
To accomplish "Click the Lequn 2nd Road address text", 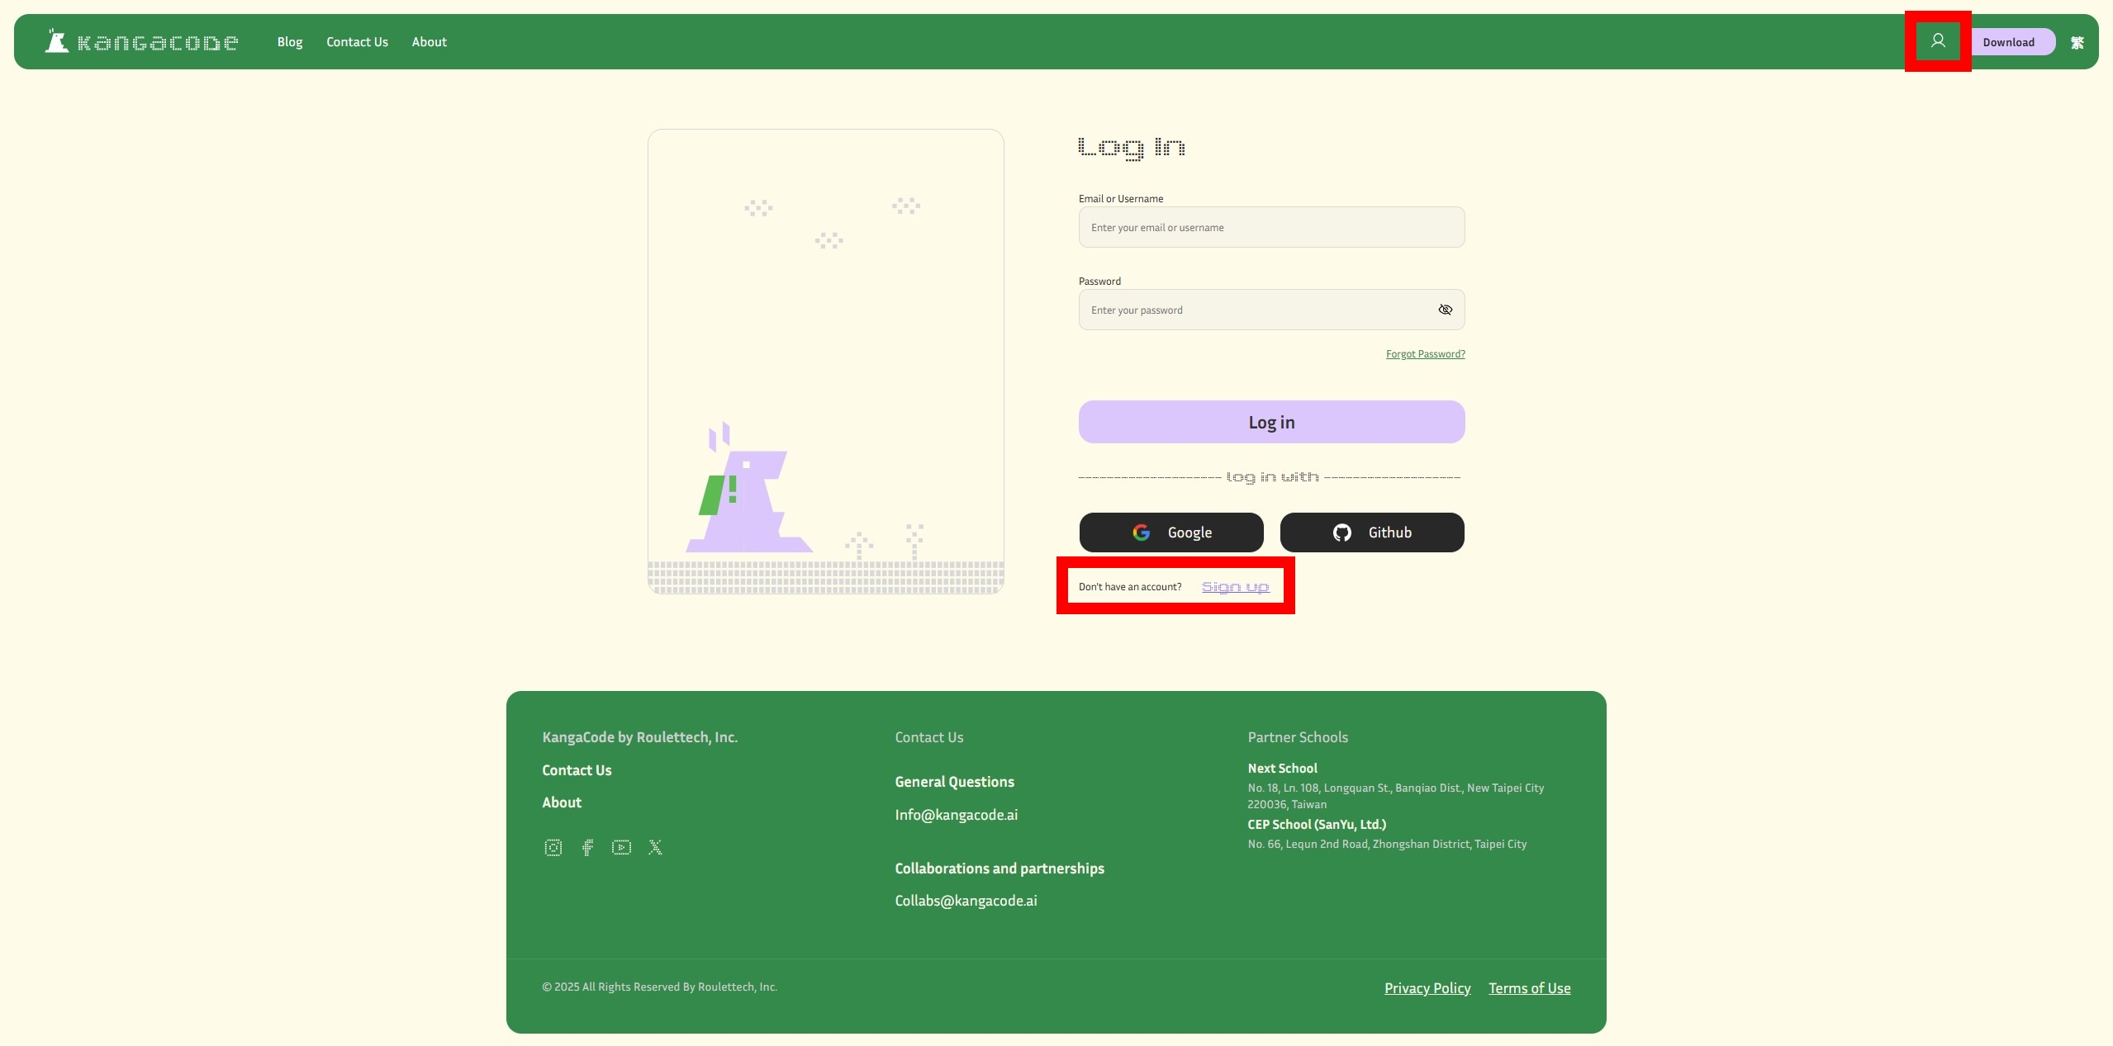I will pyautogui.click(x=1387, y=844).
